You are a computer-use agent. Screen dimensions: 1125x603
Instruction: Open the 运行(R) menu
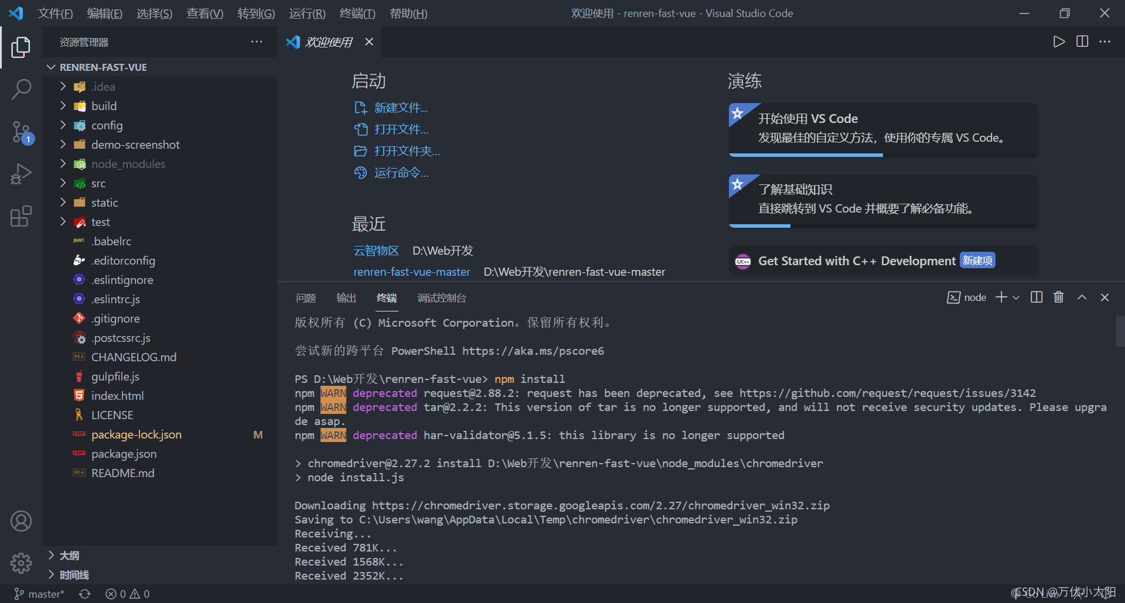pyautogui.click(x=307, y=13)
